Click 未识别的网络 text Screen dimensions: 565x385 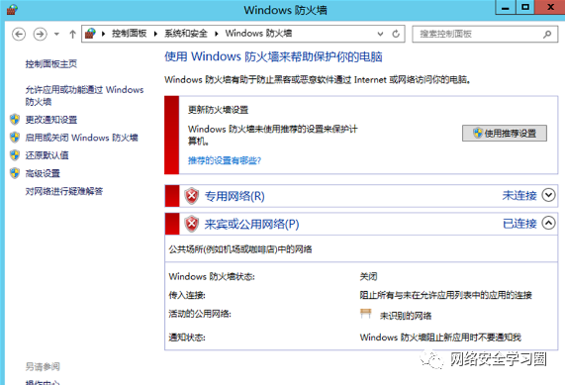406,316
